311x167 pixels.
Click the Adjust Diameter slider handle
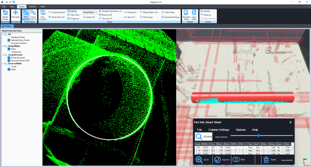(x=258, y=135)
